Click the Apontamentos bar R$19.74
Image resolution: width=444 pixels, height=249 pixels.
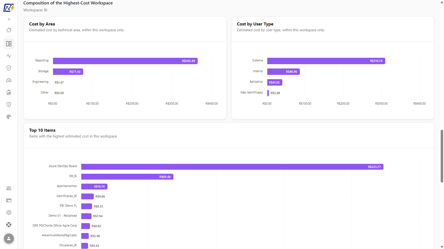point(94,186)
